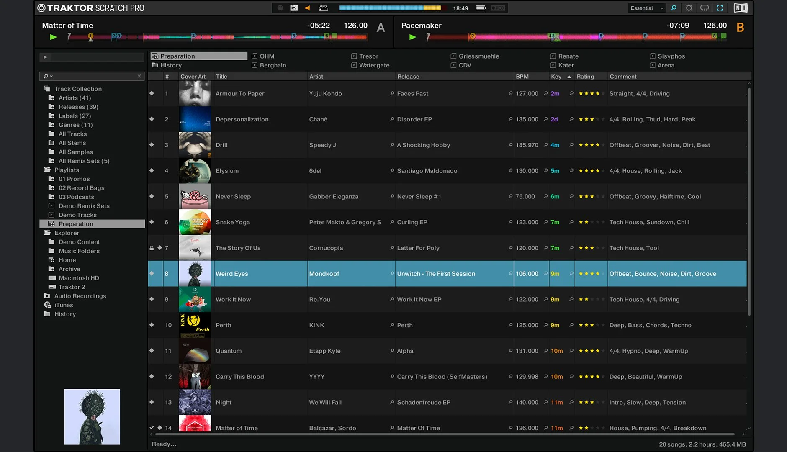This screenshot has width=787, height=452.
Task: Open Audio Recordings folder icon
Action: (x=47, y=296)
